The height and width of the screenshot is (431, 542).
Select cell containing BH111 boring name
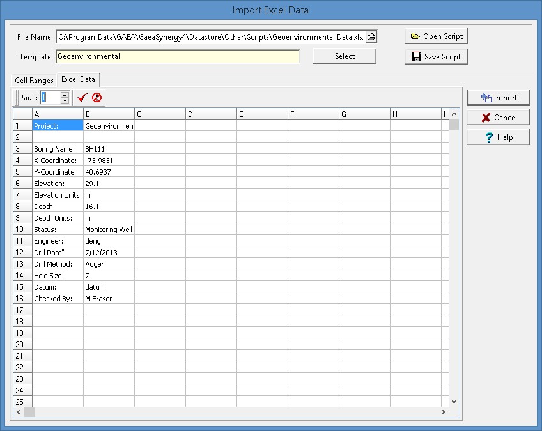[x=109, y=149]
